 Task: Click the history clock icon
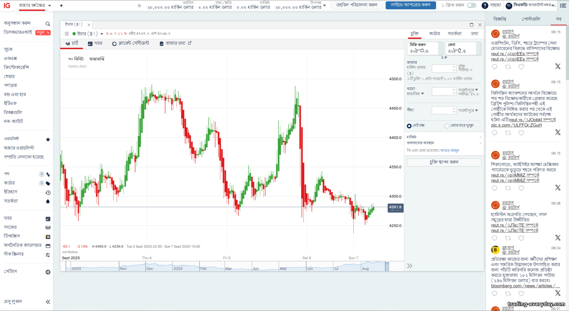click(x=48, y=192)
